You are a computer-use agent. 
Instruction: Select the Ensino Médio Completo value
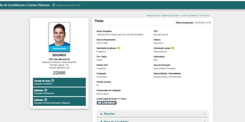coord(164,68)
